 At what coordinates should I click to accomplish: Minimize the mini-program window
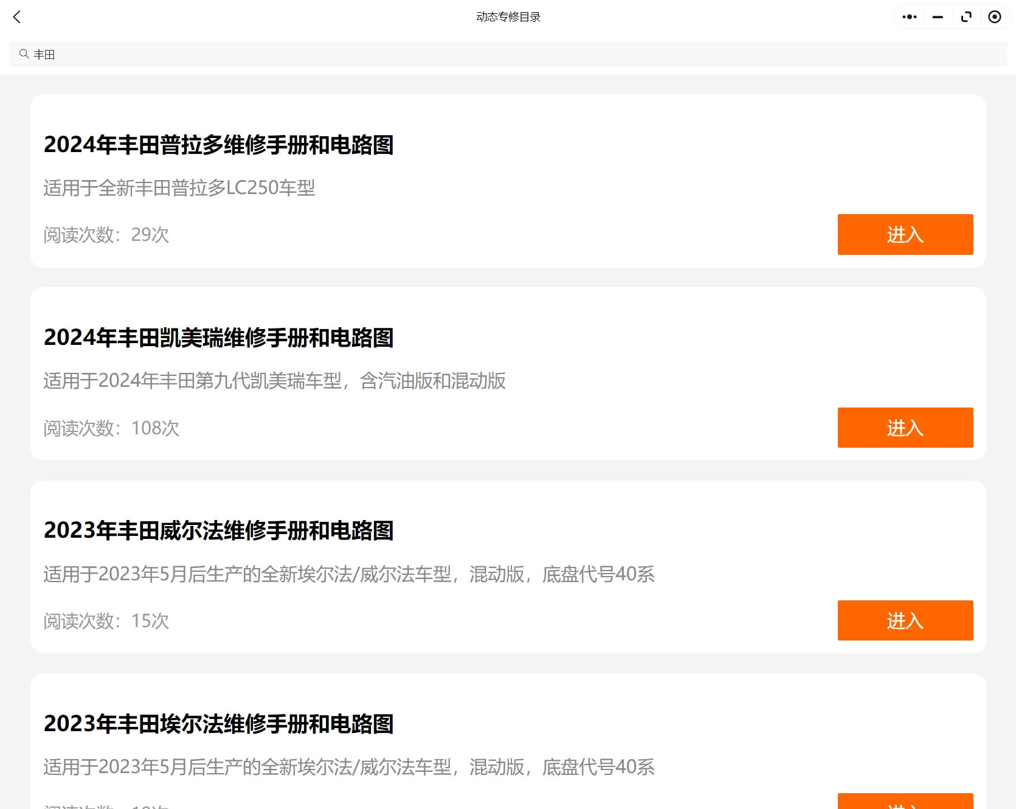point(937,16)
